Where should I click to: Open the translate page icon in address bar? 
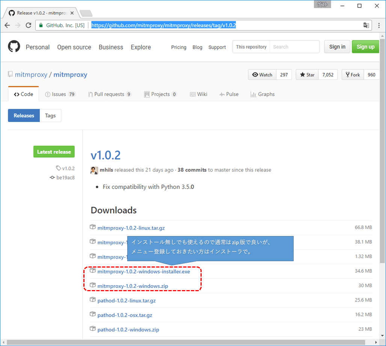(x=366, y=25)
